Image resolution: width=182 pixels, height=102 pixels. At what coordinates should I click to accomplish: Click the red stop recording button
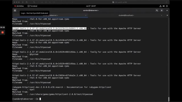pyautogui.click(x=3, y=33)
